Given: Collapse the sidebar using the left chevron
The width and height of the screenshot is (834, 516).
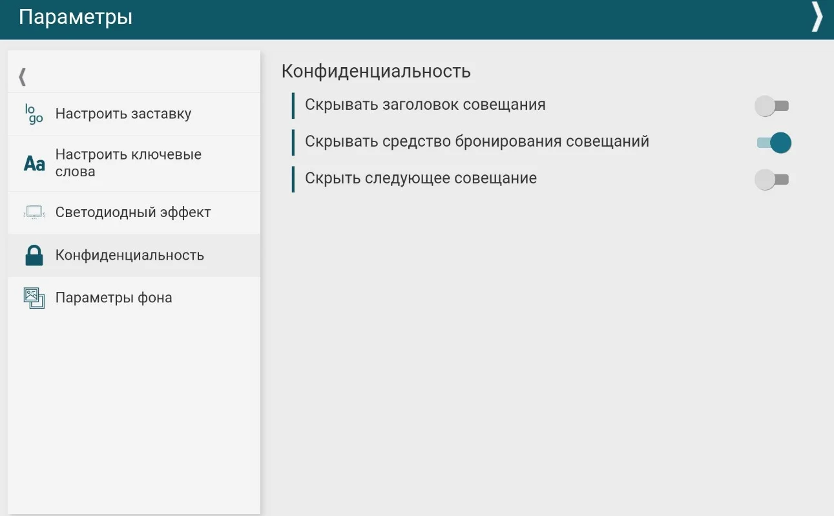Looking at the screenshot, I should [x=22, y=76].
